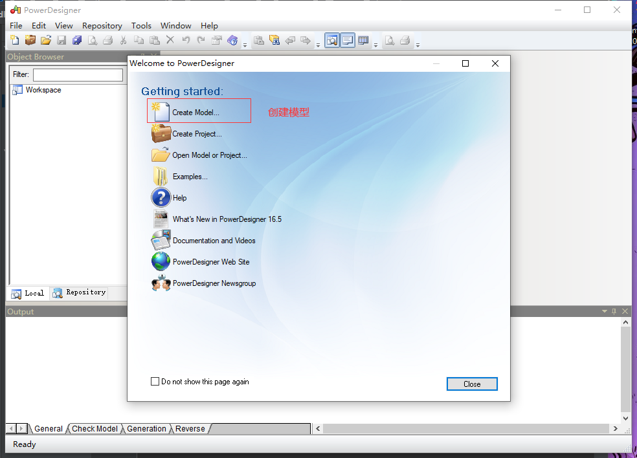Open What's New in PowerDesigner 16.5
The height and width of the screenshot is (458, 637).
tap(227, 219)
